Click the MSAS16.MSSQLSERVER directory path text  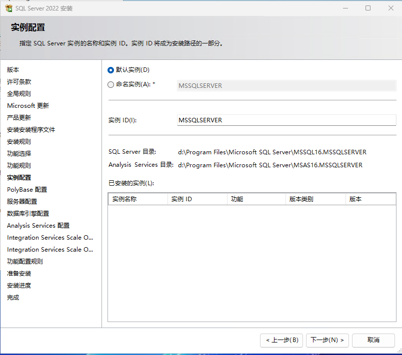(270, 165)
